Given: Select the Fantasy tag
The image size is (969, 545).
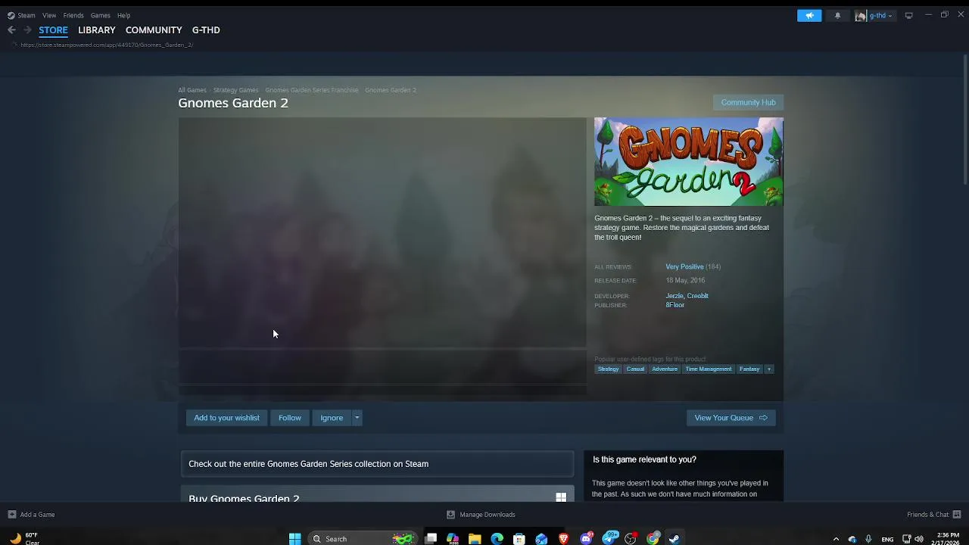Looking at the screenshot, I should click(x=749, y=369).
